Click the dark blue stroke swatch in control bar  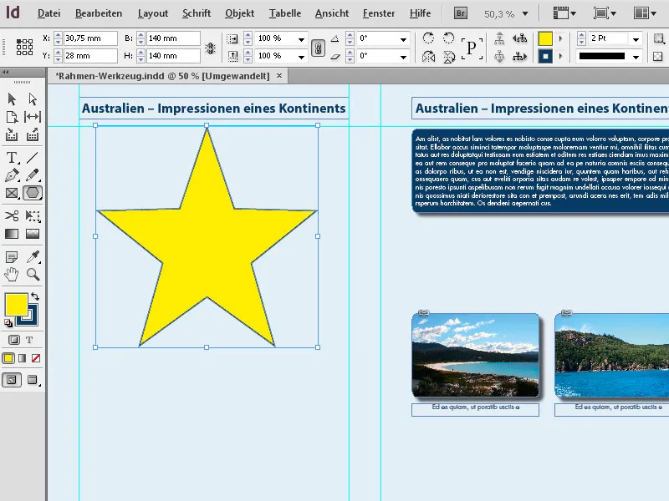[x=545, y=56]
